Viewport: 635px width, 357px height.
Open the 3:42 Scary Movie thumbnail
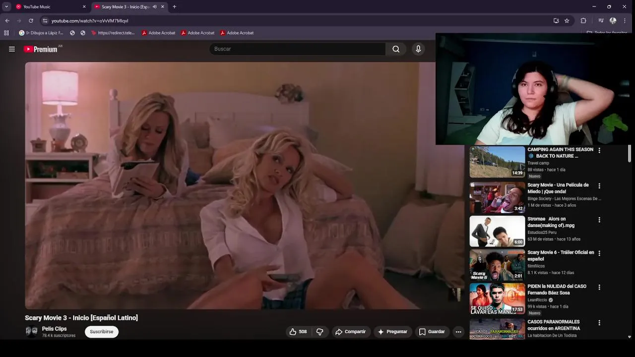(x=497, y=197)
